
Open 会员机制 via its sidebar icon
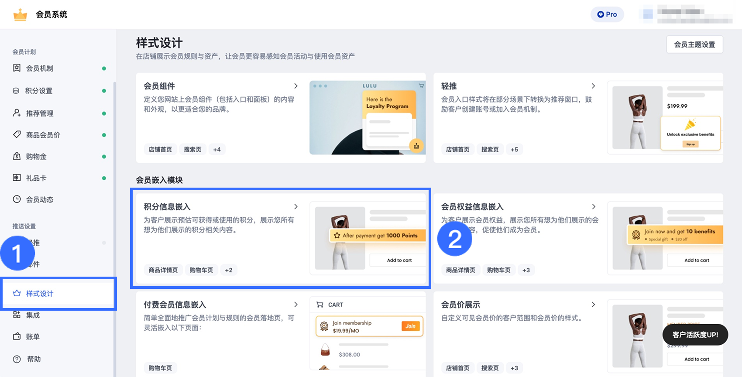[17, 68]
